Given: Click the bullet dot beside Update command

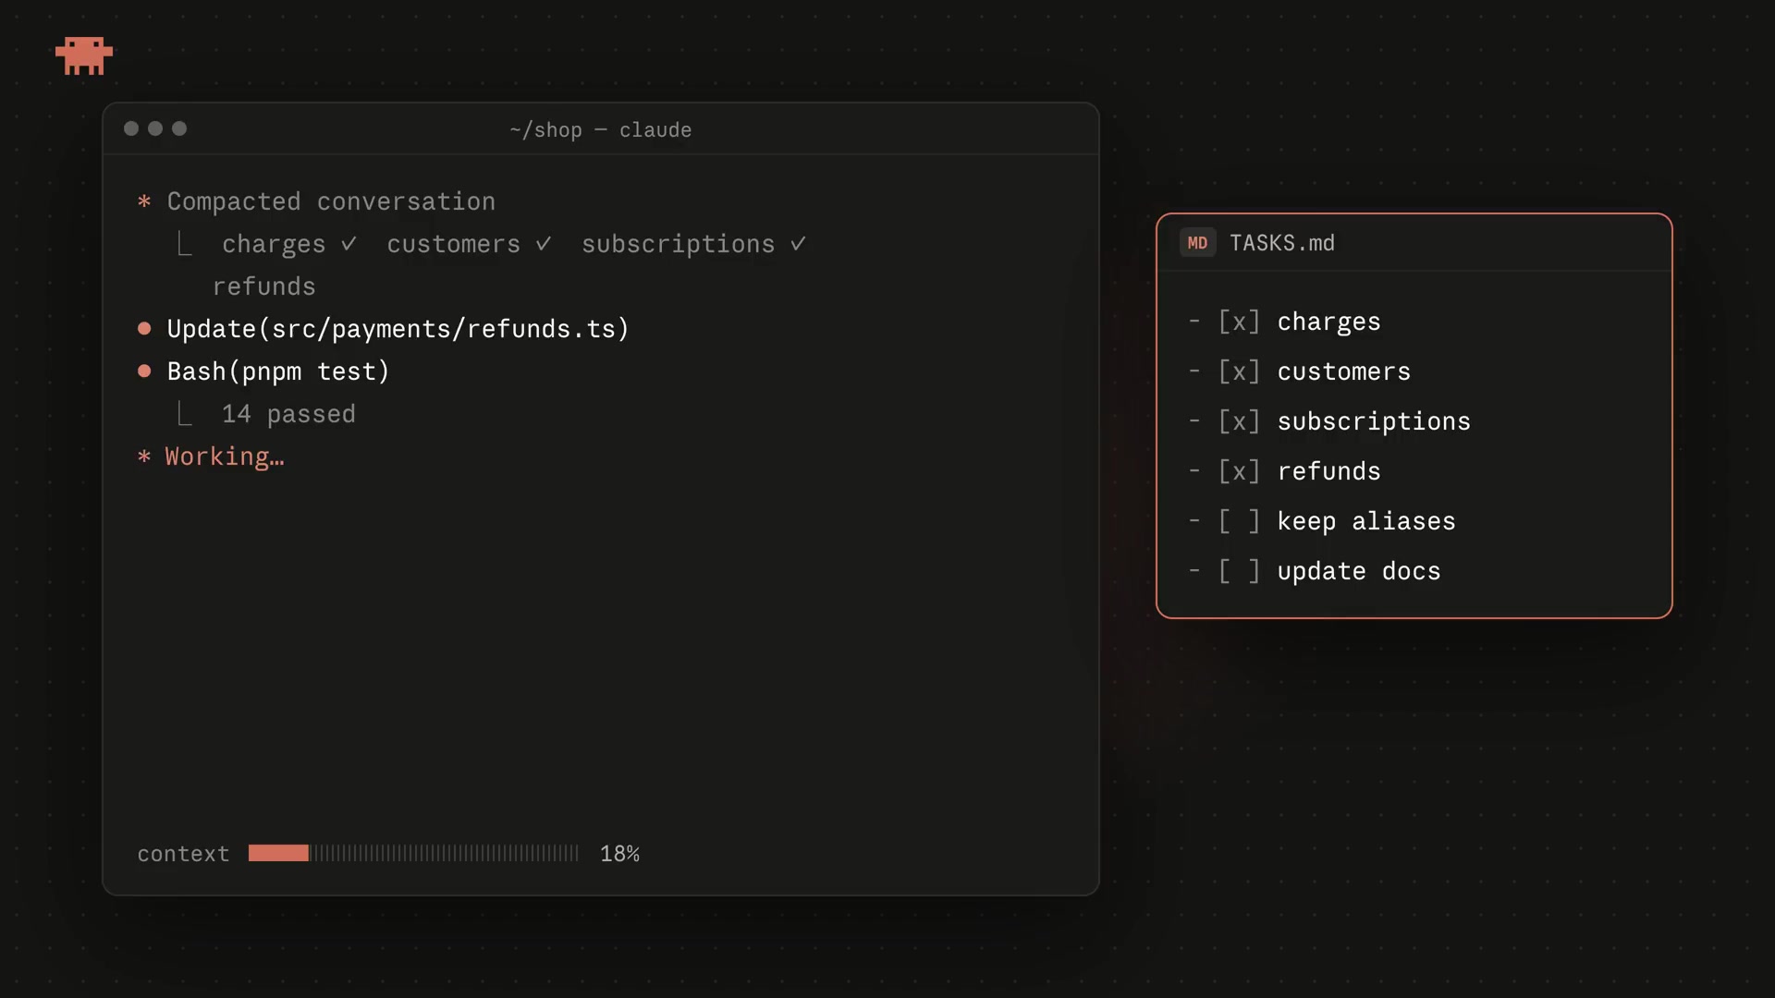Looking at the screenshot, I should click(x=144, y=328).
